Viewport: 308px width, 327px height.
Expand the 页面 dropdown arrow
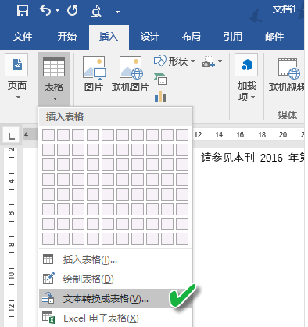coord(18,98)
